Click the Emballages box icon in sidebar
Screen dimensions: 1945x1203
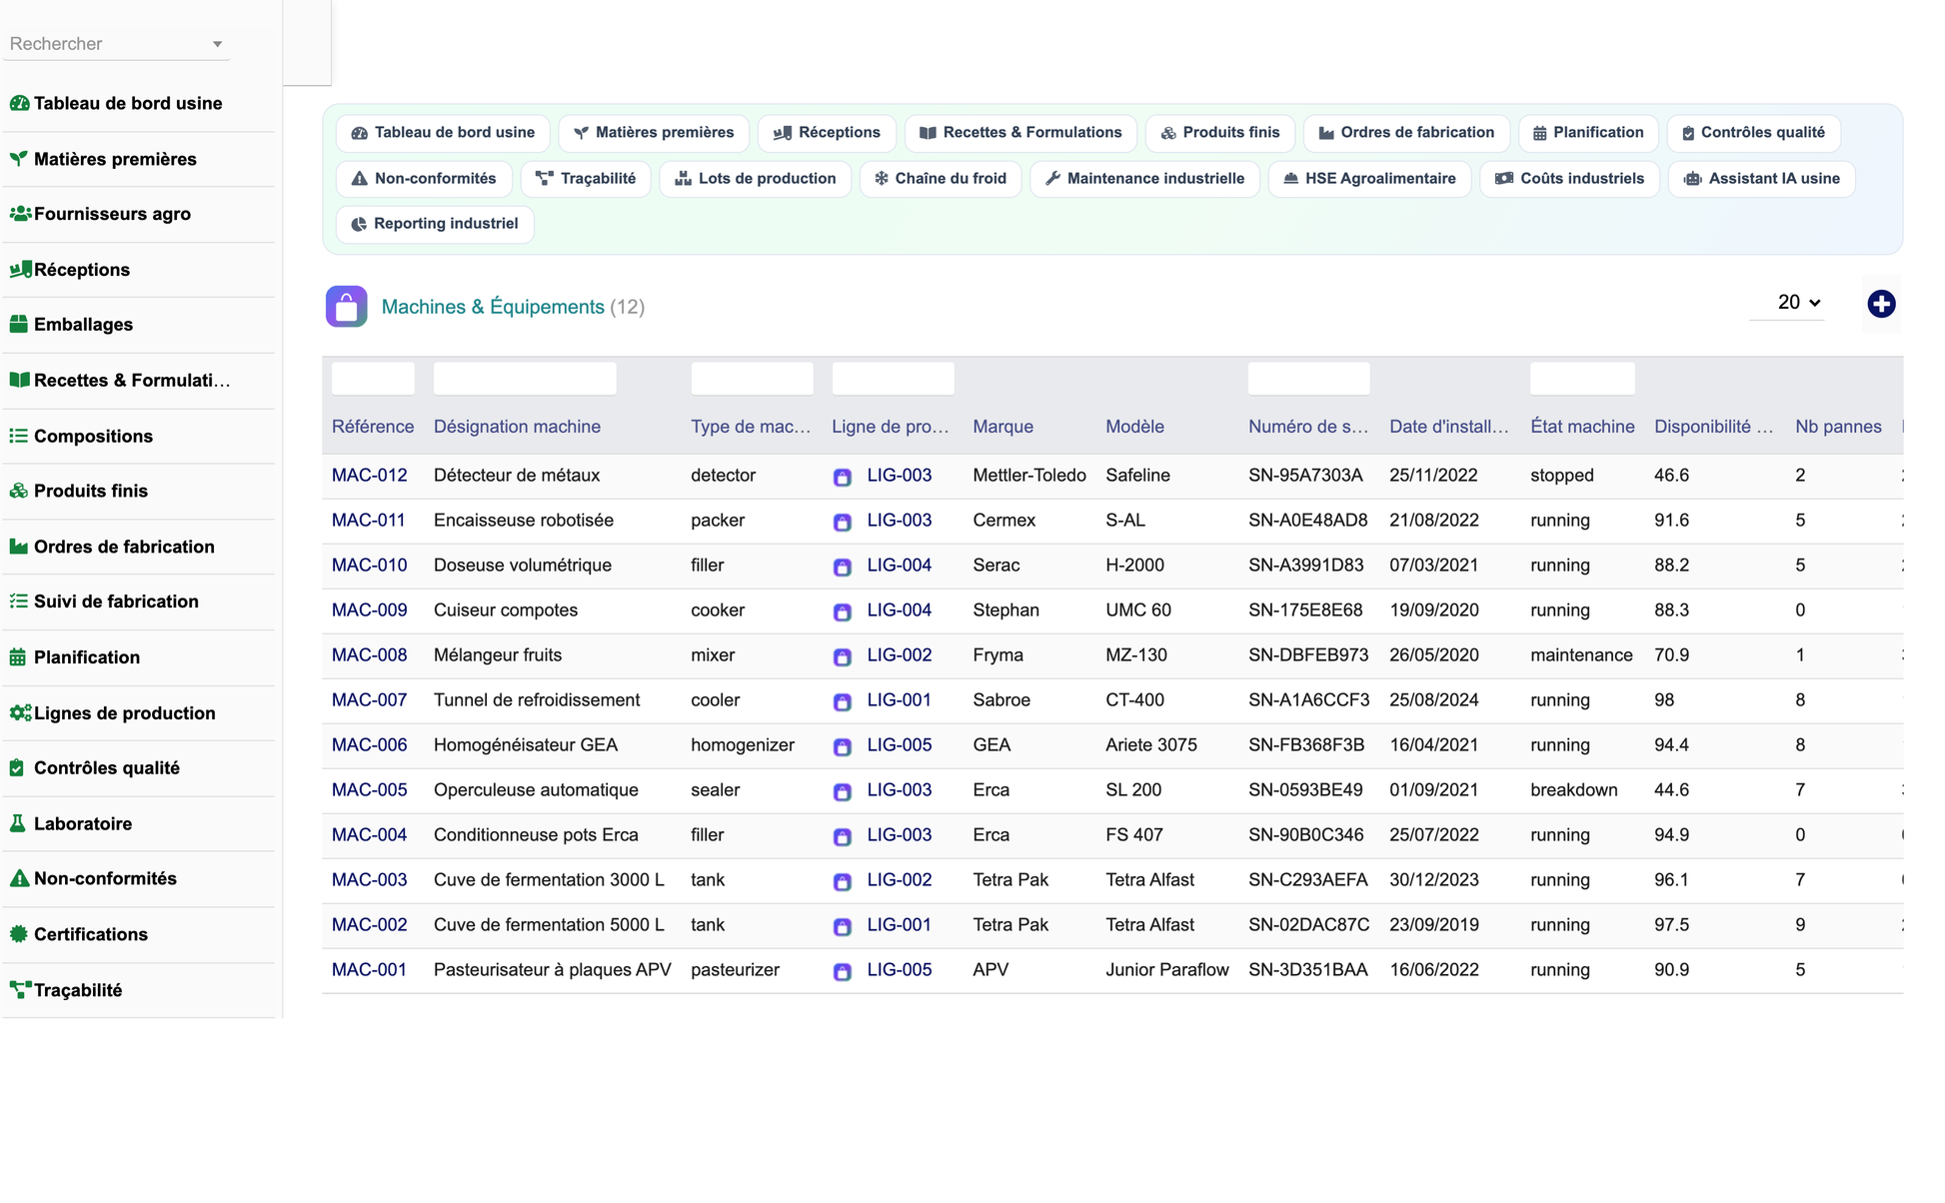click(x=18, y=324)
